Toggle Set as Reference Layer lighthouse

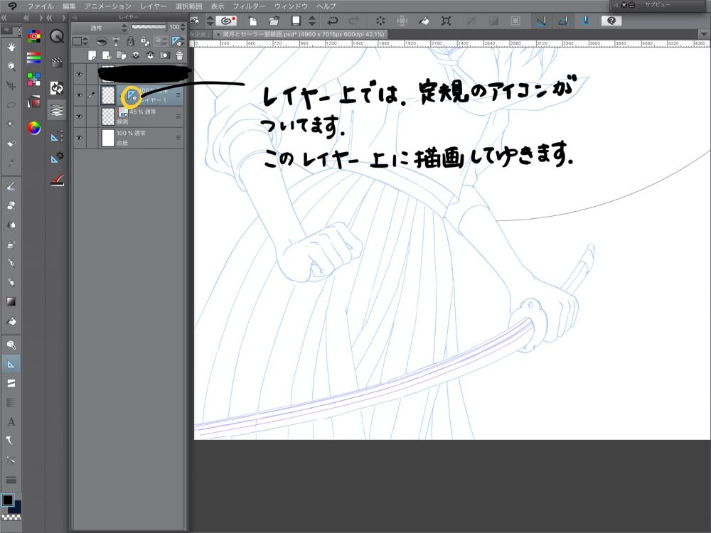coord(116,41)
